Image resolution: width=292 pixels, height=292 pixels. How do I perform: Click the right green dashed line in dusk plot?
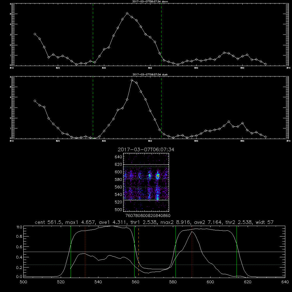tap(161, 107)
